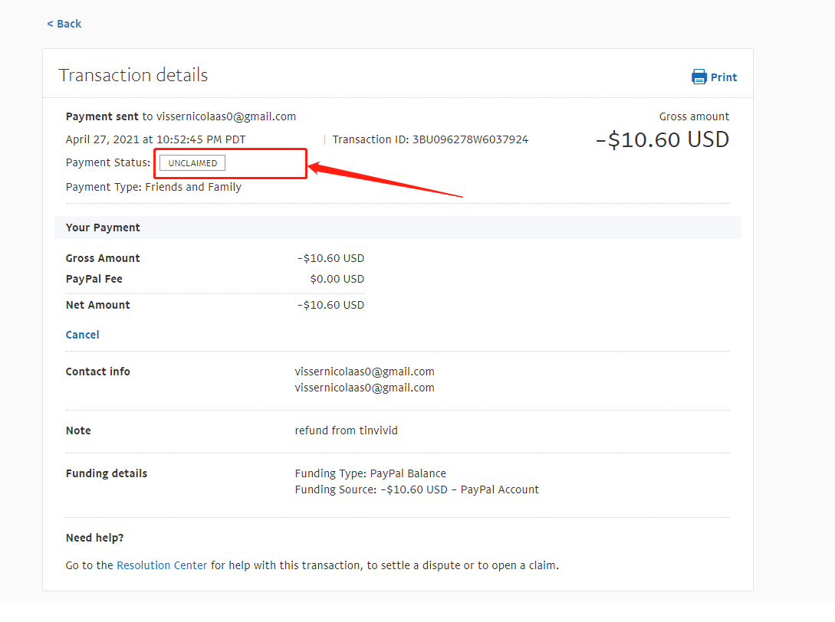Click the note text refund from tinvivid
This screenshot has width=835, height=622.
tap(346, 430)
